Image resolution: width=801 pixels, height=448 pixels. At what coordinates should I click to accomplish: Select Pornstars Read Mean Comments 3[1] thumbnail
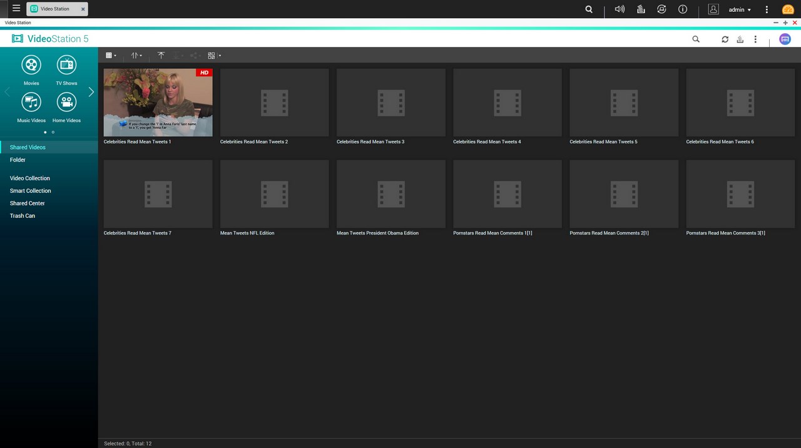(x=740, y=194)
